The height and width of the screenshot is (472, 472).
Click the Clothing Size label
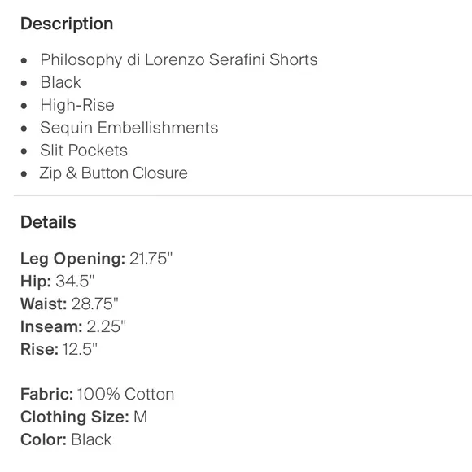(x=75, y=417)
